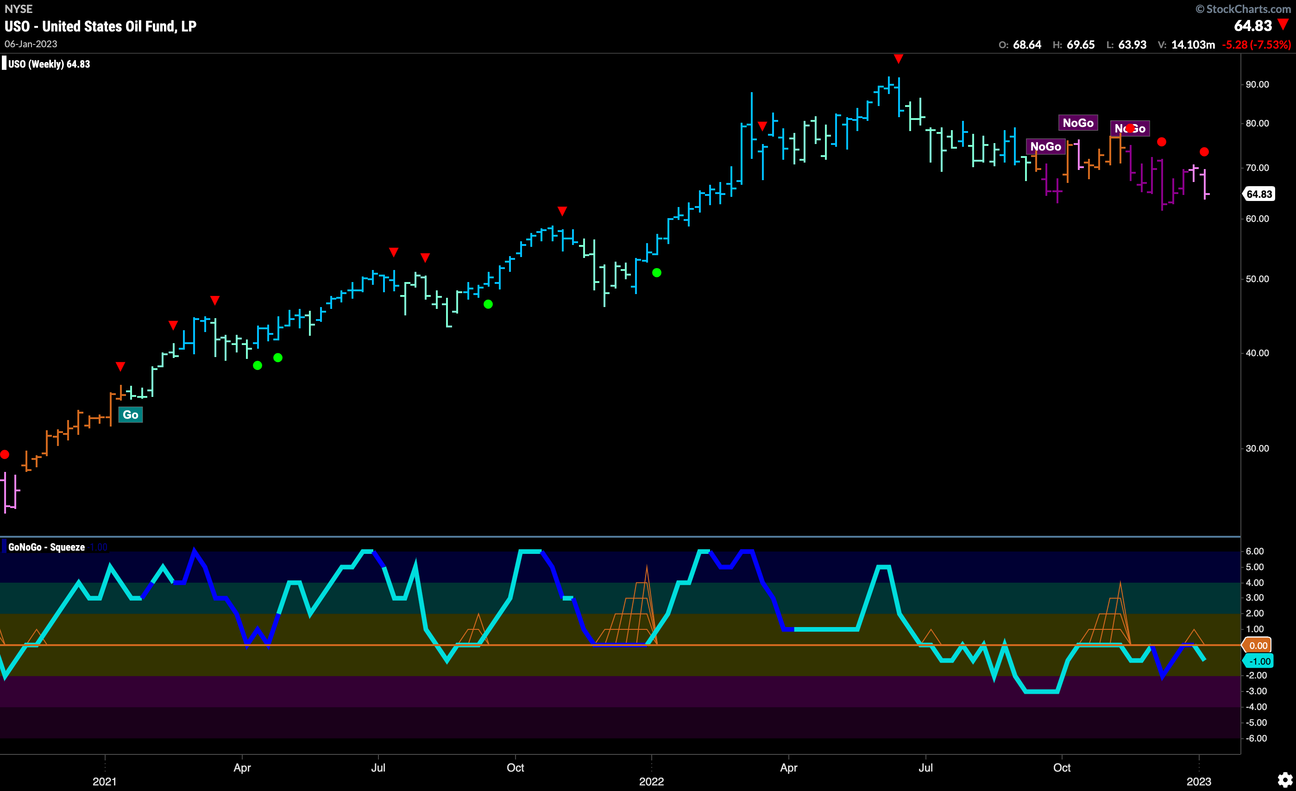Click the open price value 68.64
Screen dimensions: 1296x791
click(x=1027, y=45)
